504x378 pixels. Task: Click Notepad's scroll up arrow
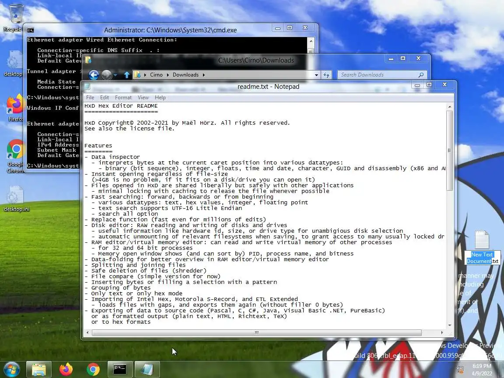449,106
